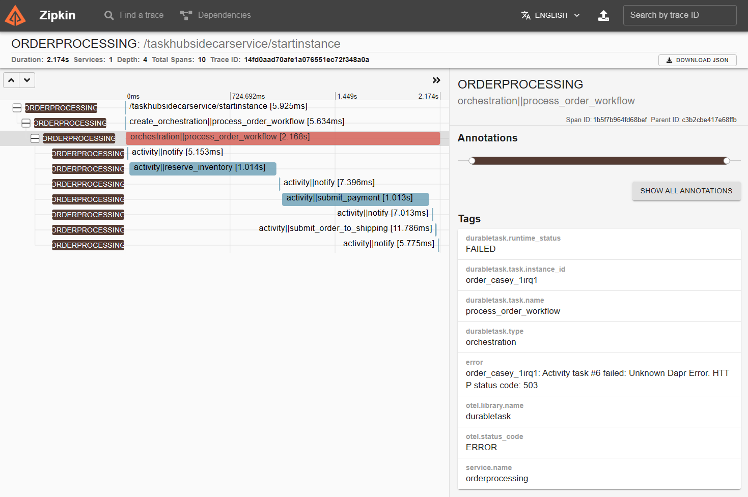Select the activity||notify 7.013ms span

click(382, 213)
